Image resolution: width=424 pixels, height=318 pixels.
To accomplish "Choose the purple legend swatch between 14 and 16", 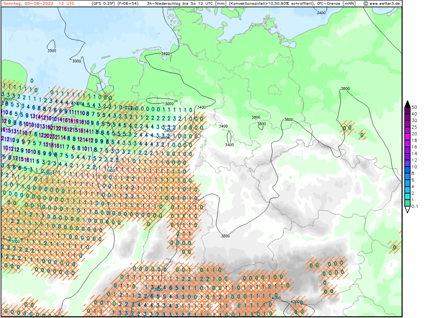I will 407,150.
